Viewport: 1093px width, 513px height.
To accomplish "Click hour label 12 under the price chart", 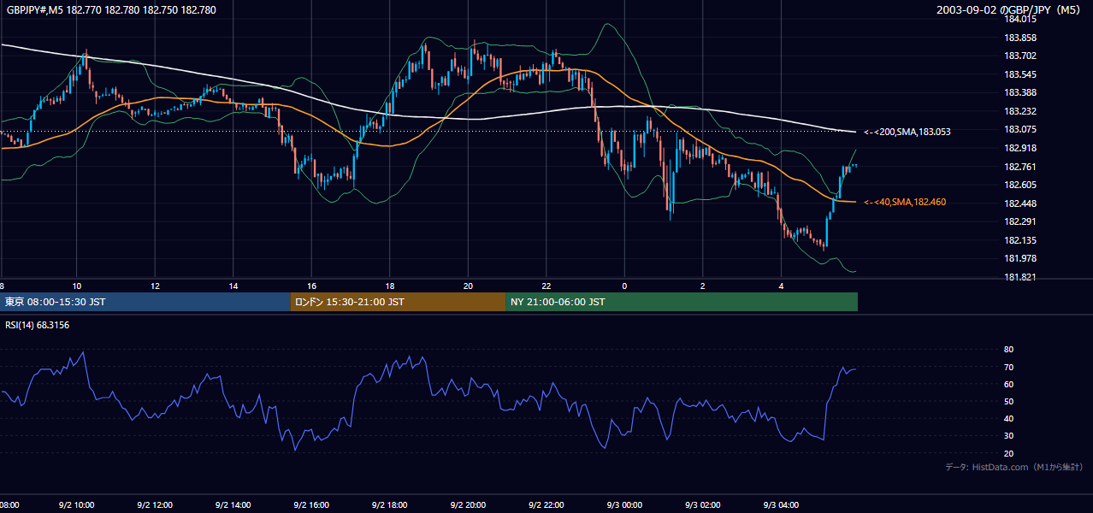I will pyautogui.click(x=155, y=286).
